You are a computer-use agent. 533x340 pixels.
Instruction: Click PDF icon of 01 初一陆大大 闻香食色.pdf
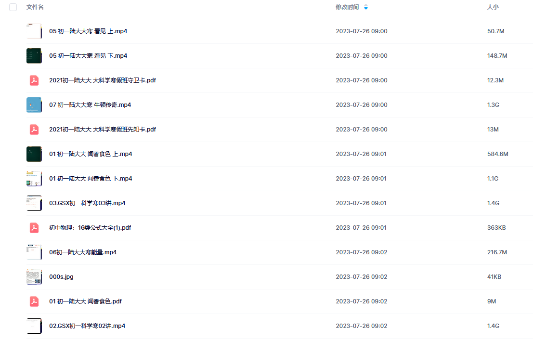coord(34,301)
